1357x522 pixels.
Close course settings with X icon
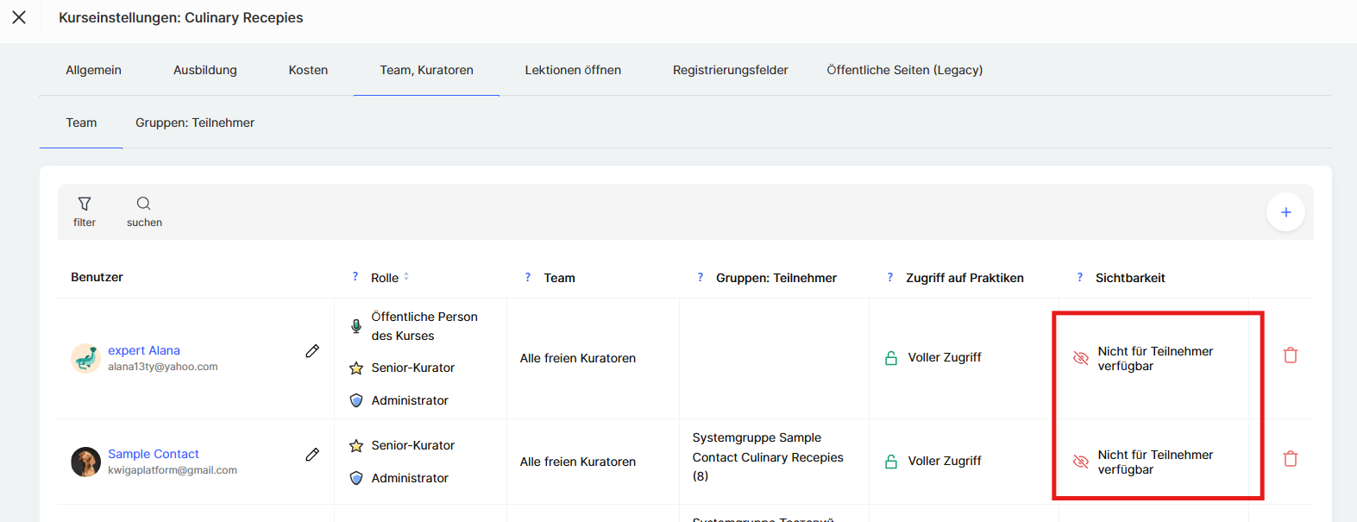pos(19,17)
